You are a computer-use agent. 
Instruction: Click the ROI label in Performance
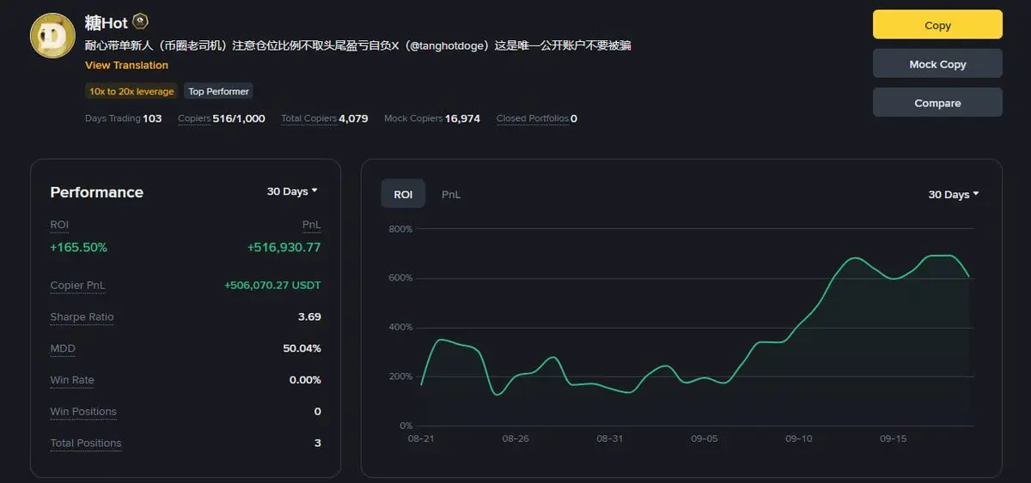pyautogui.click(x=59, y=225)
